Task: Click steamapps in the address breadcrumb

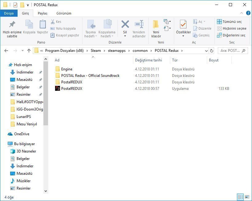Action: 117,51
